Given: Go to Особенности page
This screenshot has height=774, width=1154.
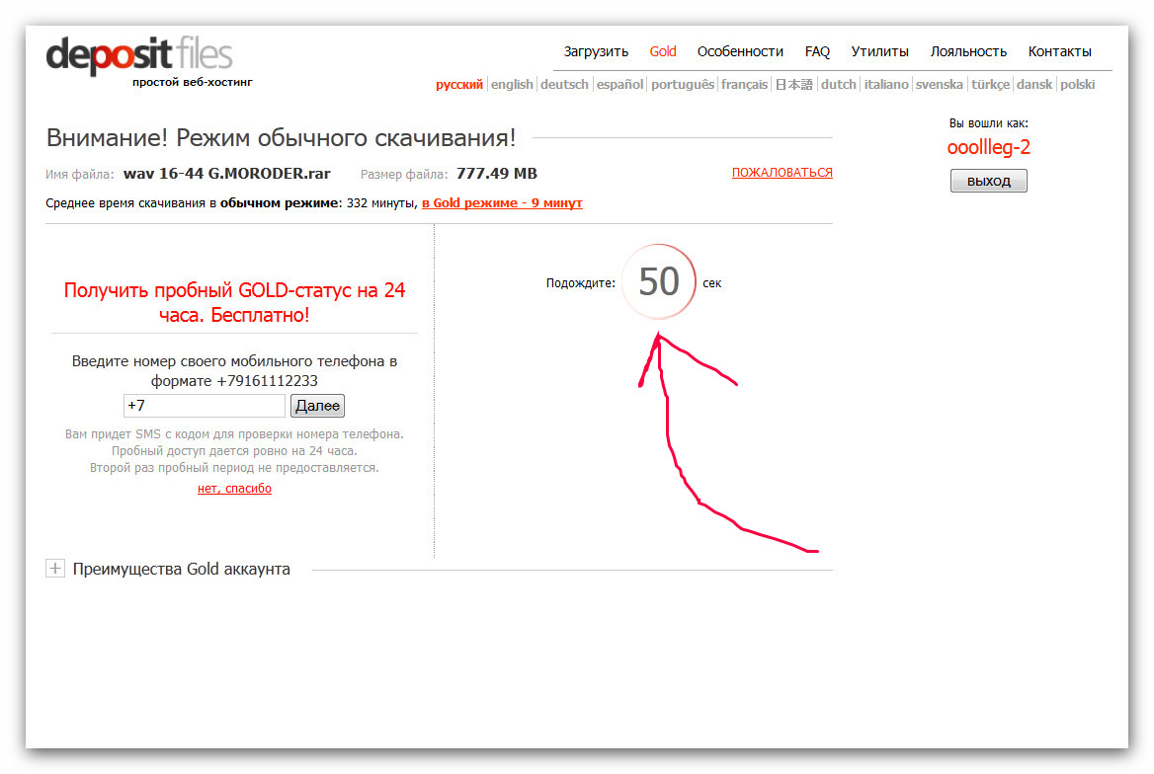Looking at the screenshot, I should click(x=740, y=51).
